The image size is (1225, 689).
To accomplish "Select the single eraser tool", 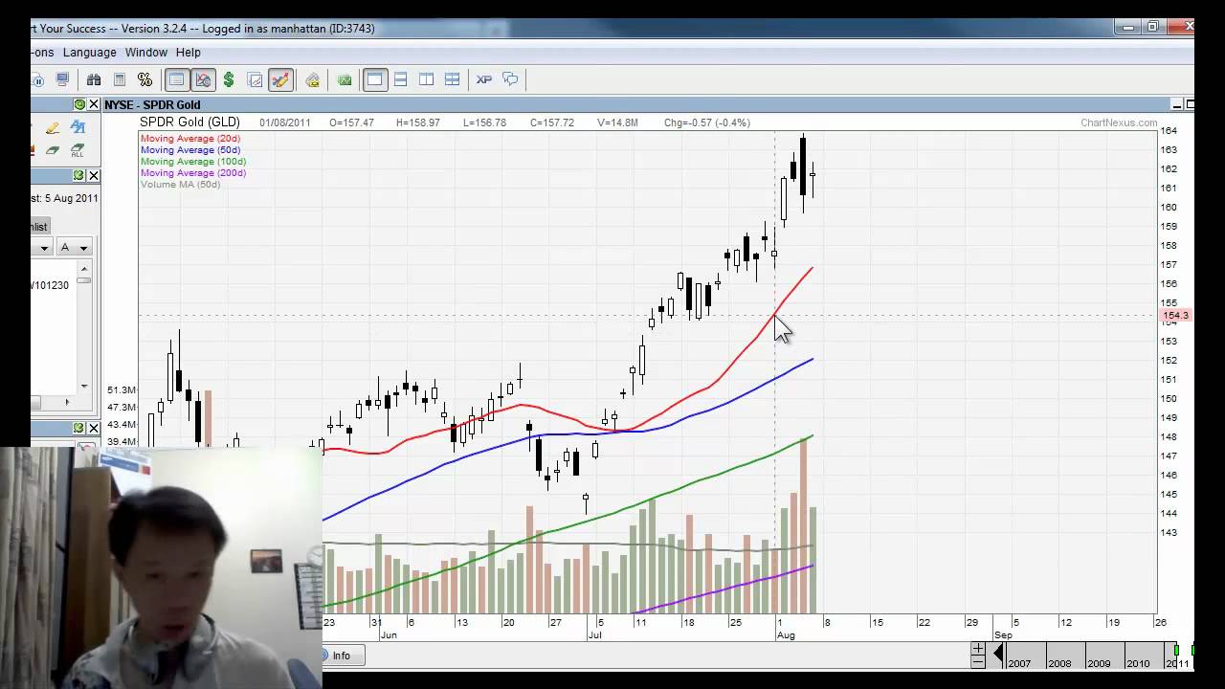I will [x=53, y=150].
